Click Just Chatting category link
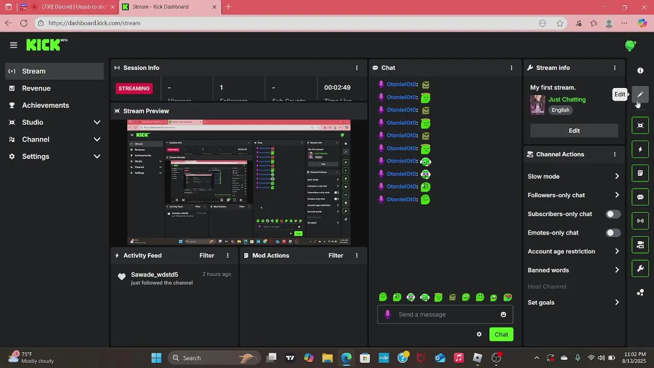The height and width of the screenshot is (368, 654). point(567,100)
